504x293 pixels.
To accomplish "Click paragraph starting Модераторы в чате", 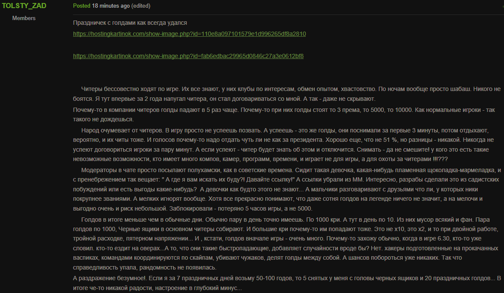I will [287, 189].
